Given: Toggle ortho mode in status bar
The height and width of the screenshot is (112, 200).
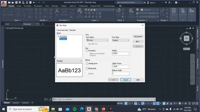Looking at the screenshot, I should tap(139, 103).
